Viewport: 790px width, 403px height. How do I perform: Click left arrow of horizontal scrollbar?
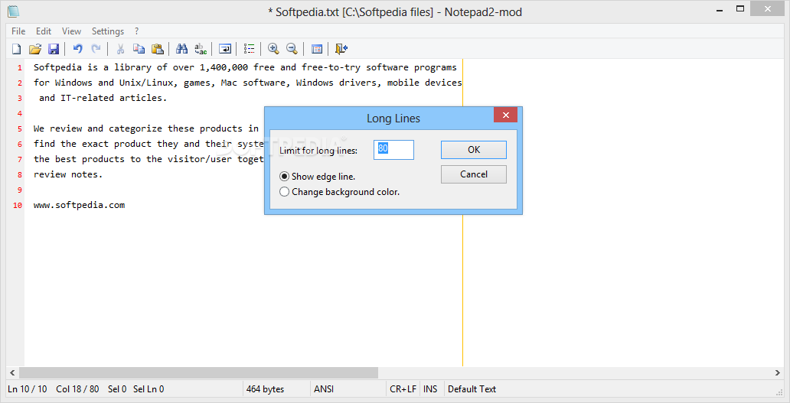click(x=12, y=373)
